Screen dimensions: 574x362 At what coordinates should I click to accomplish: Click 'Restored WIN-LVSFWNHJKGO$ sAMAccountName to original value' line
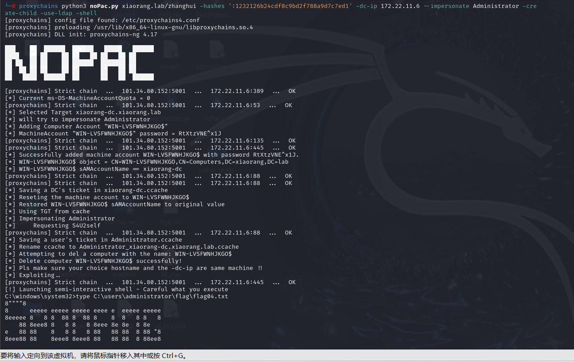pos(115,204)
